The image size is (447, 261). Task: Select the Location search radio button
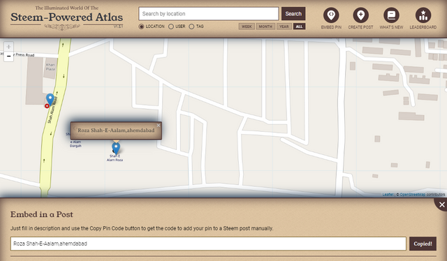tap(141, 27)
